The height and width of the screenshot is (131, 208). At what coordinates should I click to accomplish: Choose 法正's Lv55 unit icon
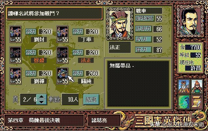pyautogui.click(x=62, y=55)
